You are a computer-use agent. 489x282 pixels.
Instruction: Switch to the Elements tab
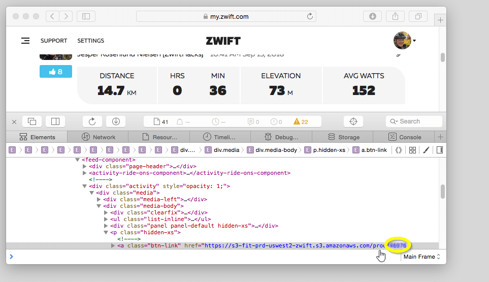[x=37, y=137]
